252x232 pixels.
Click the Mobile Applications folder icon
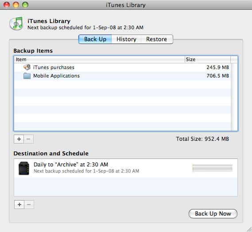(x=27, y=76)
